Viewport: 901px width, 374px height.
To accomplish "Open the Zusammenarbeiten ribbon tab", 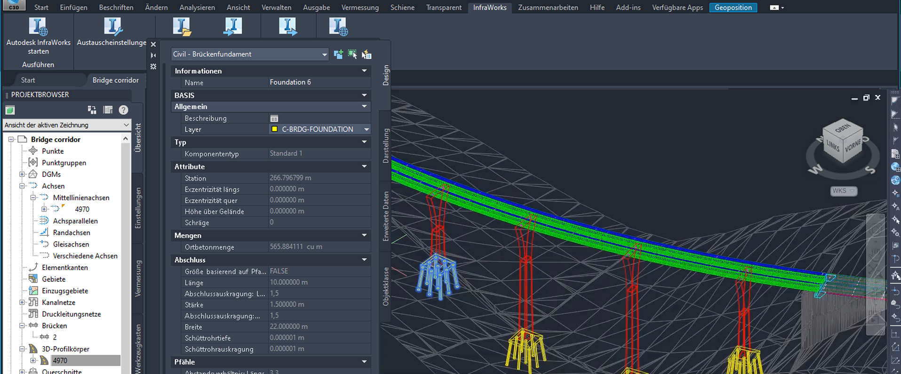I will [548, 8].
